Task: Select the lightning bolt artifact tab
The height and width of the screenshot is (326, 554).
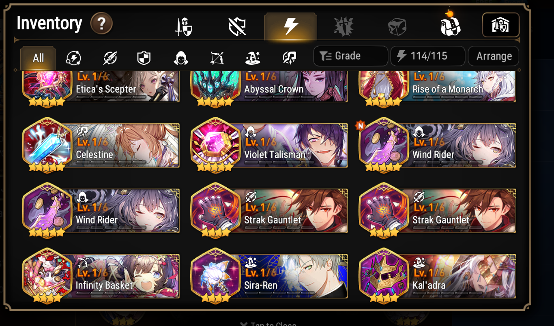Action: click(290, 27)
